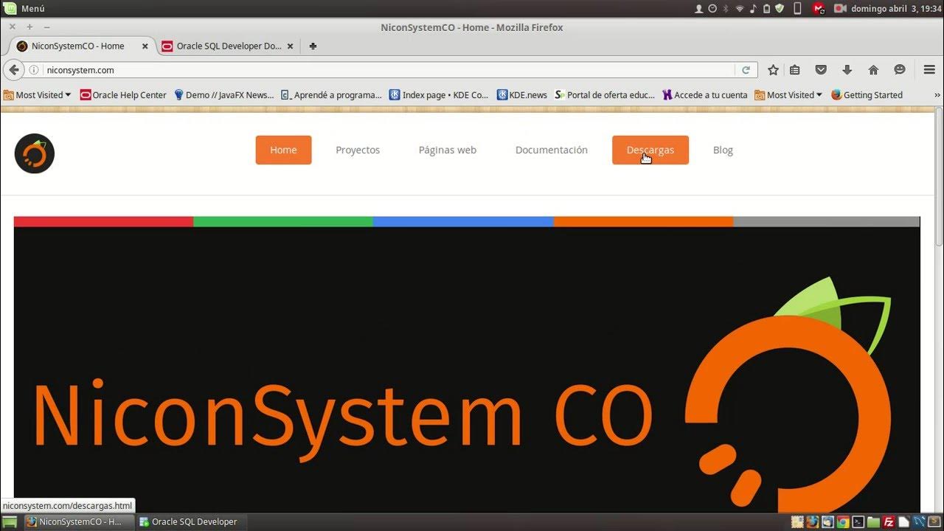The width and height of the screenshot is (944, 531).
Task: Open the Aprendé a programa... bookmark
Action: (x=331, y=95)
